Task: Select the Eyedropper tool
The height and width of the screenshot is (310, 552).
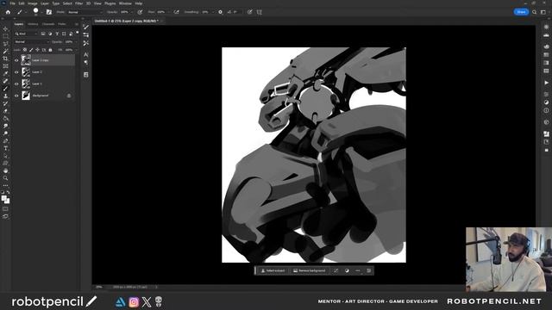Action: [x=5, y=73]
